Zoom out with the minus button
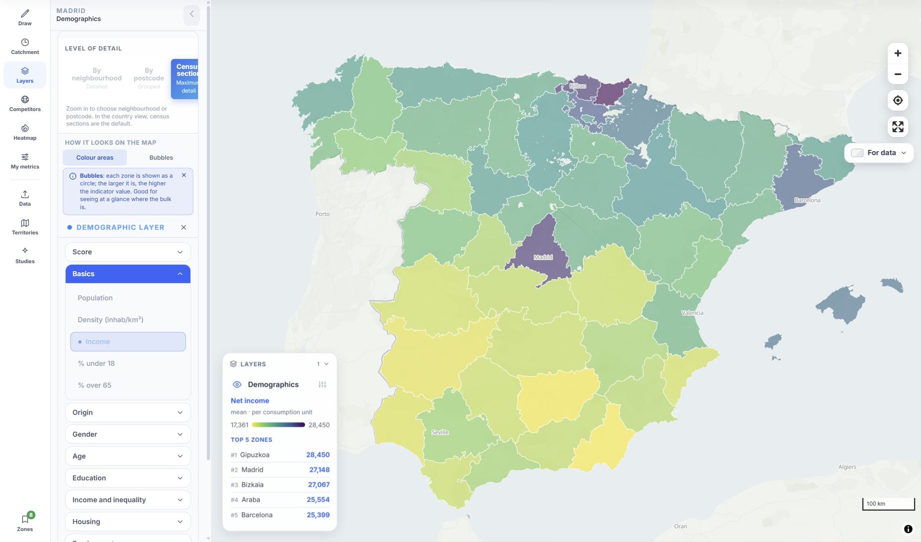Viewport: 921px width, 542px height. 897,74
